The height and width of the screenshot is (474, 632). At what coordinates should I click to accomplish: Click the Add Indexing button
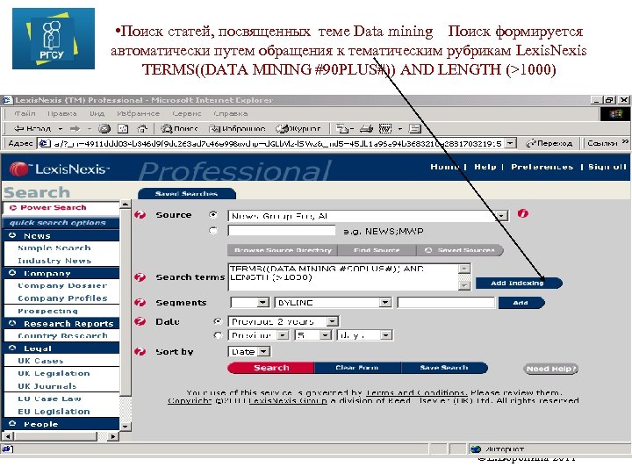pyautogui.click(x=519, y=284)
